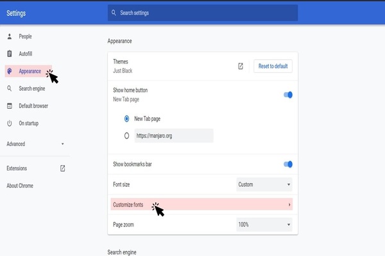Click the On startup power icon
The image size is (385, 256).
click(9, 123)
